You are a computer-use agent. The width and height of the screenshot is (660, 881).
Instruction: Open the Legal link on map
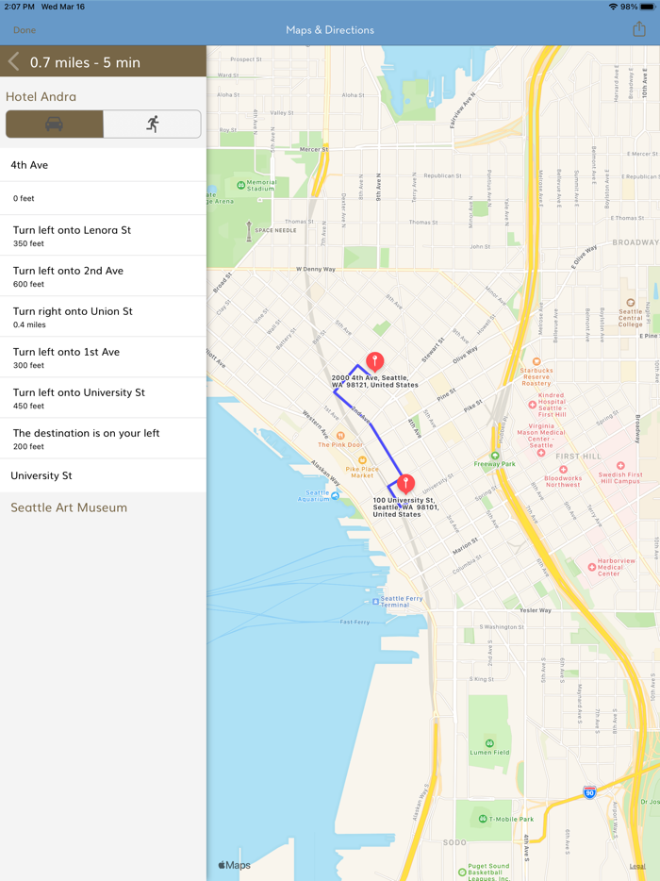637,866
